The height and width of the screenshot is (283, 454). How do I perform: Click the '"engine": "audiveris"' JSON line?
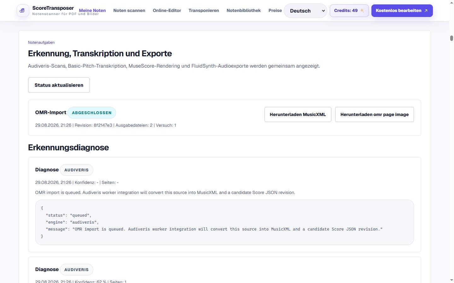72,222
